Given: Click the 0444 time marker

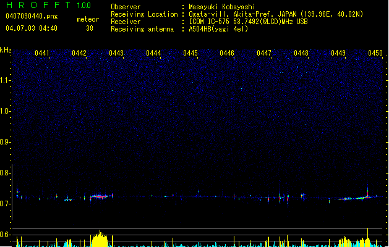Looking at the screenshot, I should [x=153, y=53].
